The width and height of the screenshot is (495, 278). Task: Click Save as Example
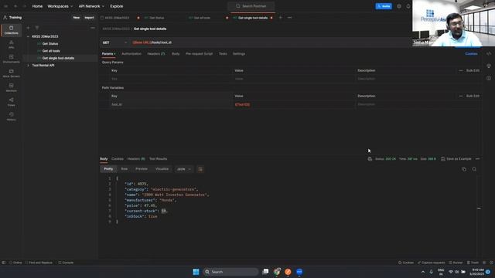(x=456, y=159)
